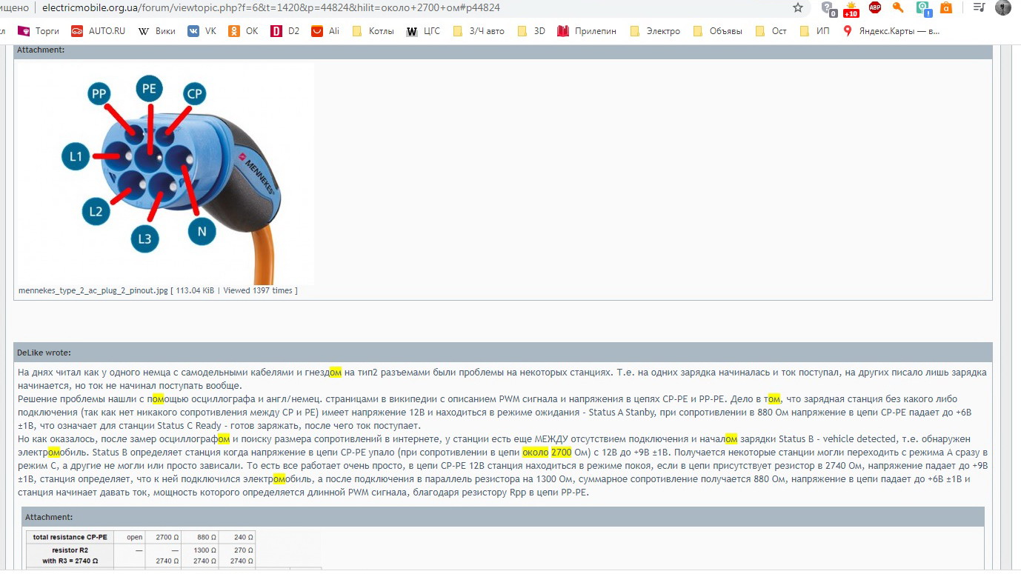Open the Ali bookmark
This screenshot has width=1021, height=574.
click(325, 31)
